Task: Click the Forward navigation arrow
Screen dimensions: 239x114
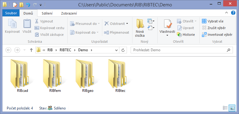Action: [17, 50]
